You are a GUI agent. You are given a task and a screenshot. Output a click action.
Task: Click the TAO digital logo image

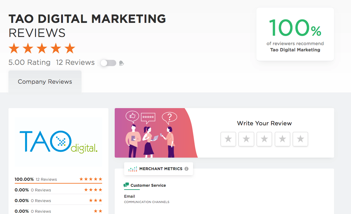pyautogui.click(x=59, y=142)
